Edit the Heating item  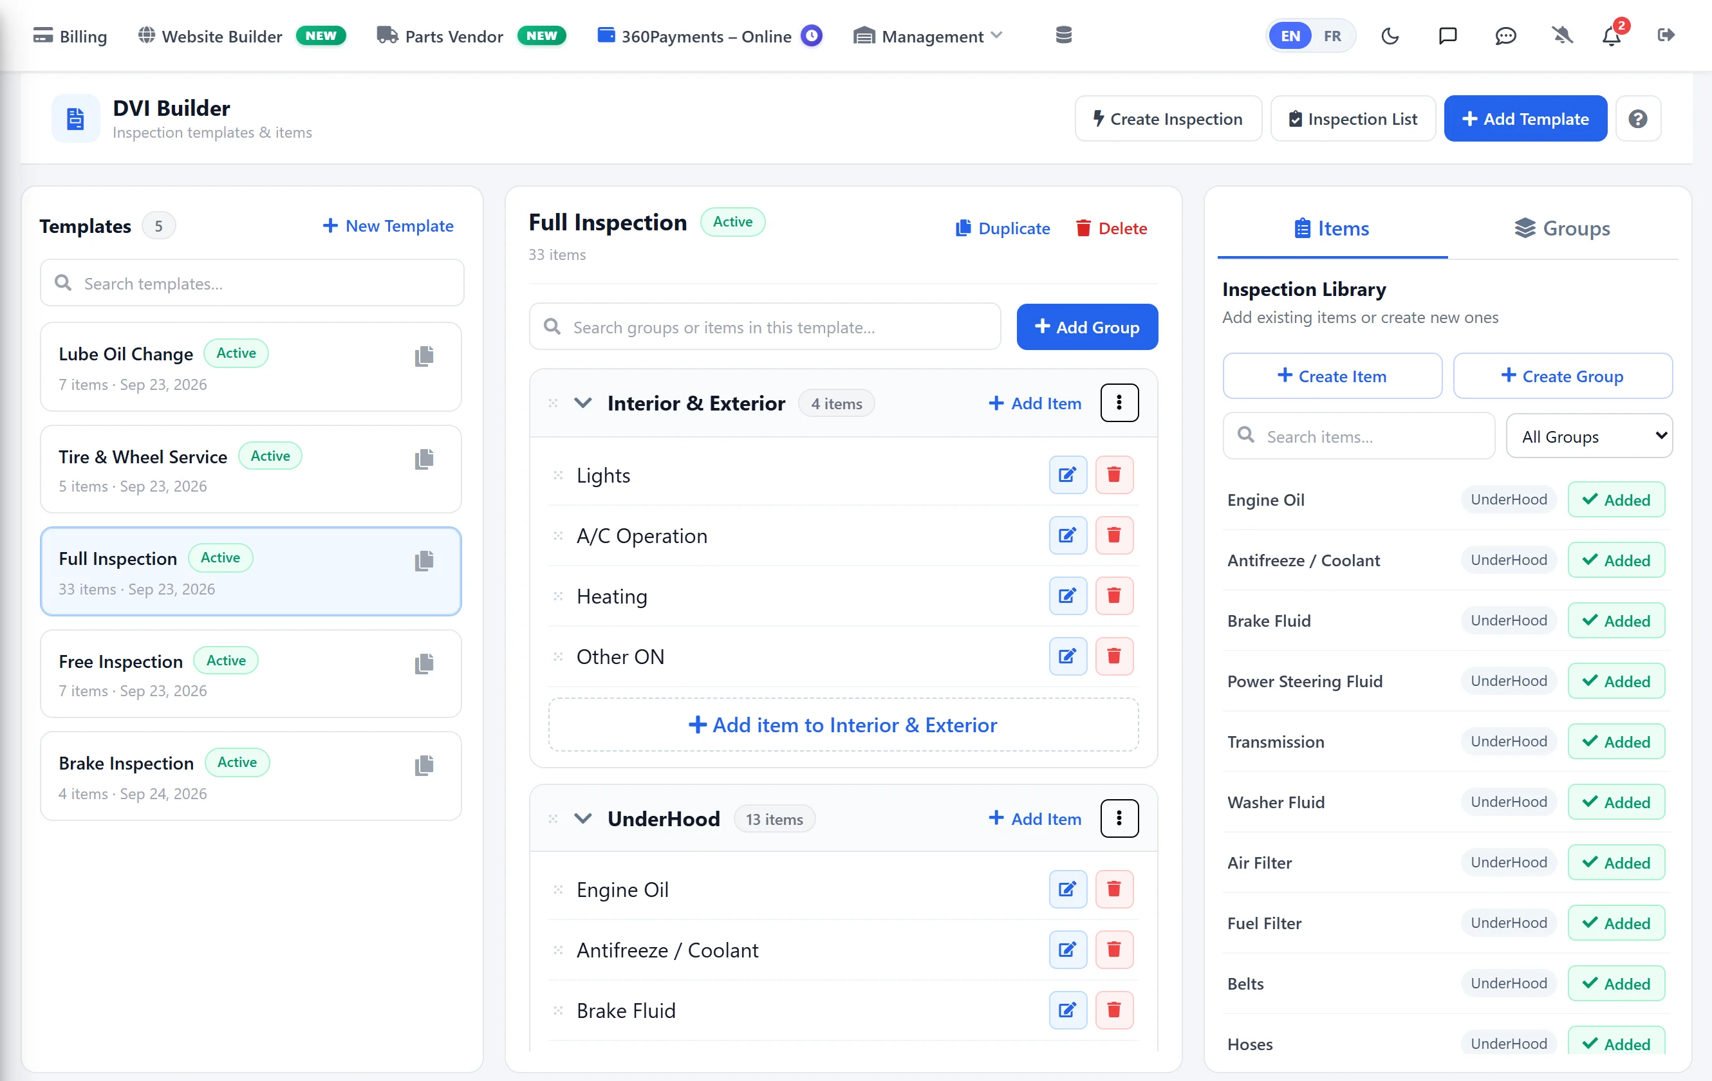pos(1068,596)
